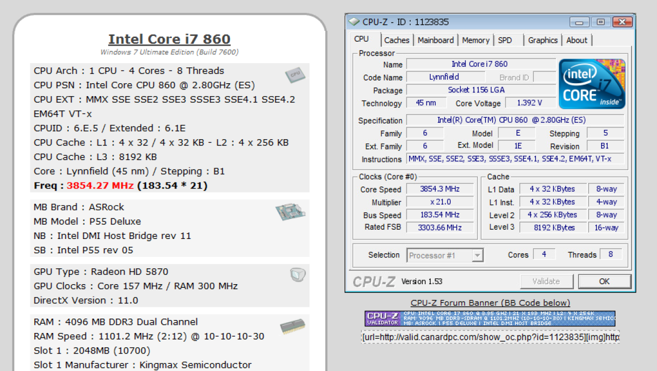Click the GPU icon beside GPU Type
657x371 pixels.
pyautogui.click(x=298, y=275)
